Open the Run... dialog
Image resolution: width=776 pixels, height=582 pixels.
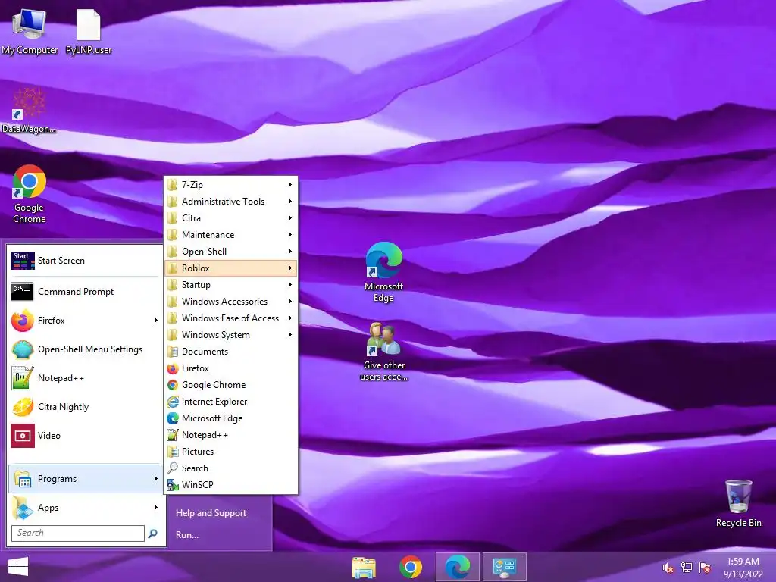pyautogui.click(x=187, y=535)
